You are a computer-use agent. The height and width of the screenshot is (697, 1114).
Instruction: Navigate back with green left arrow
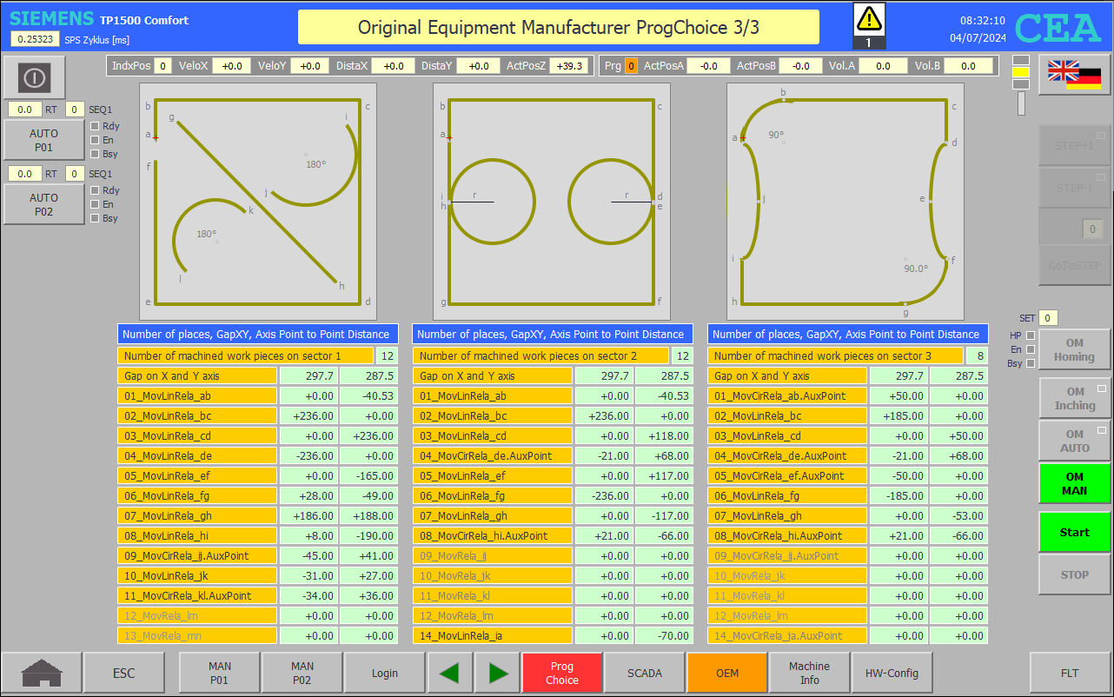point(448,673)
